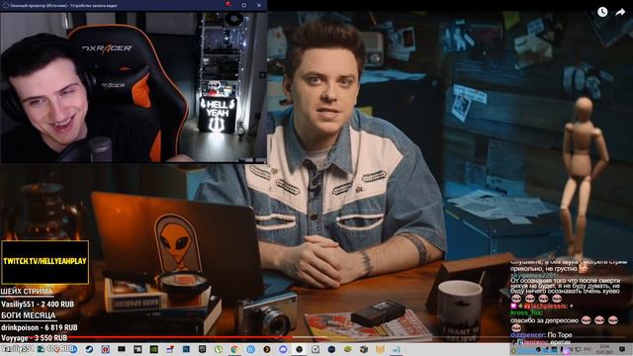Click the red square icon in taskbar
Viewport: 633px width, 356px height.
click(106, 349)
